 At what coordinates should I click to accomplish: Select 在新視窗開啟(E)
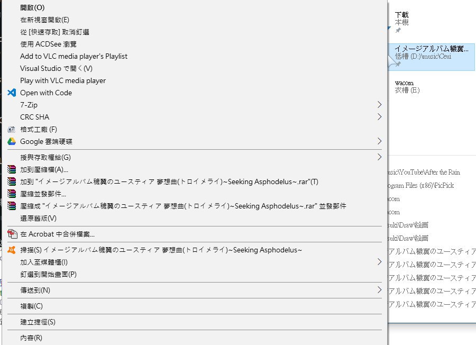coord(194,20)
